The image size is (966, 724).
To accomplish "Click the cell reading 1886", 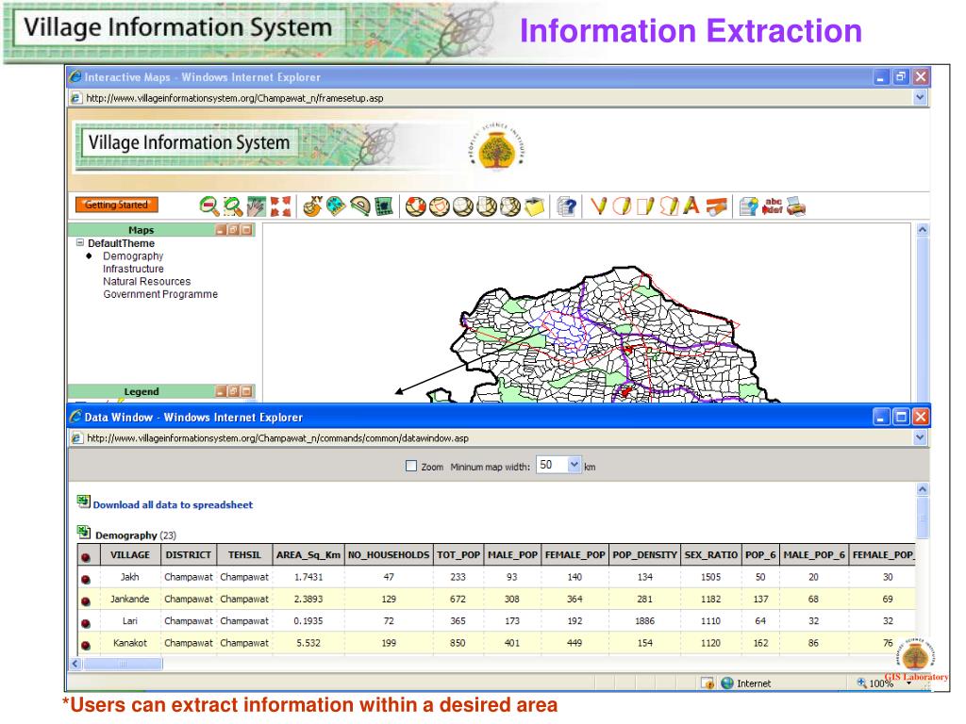I will (645, 621).
